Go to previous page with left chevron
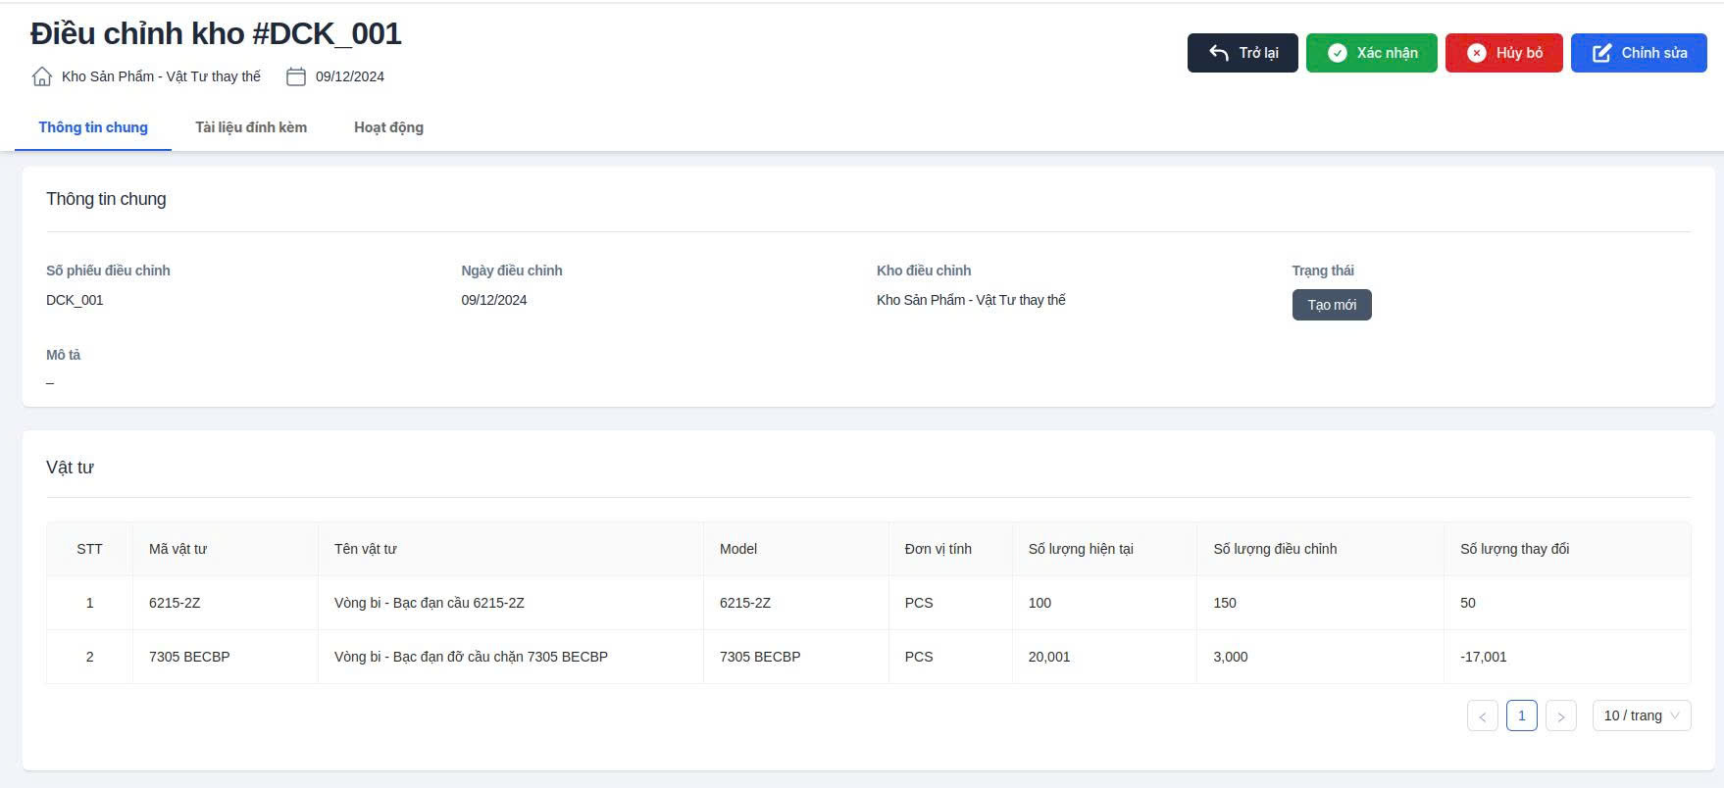The width and height of the screenshot is (1724, 788). tap(1482, 716)
